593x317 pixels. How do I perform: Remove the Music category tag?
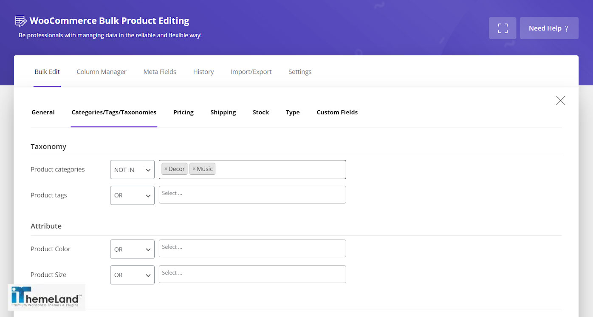click(x=194, y=169)
